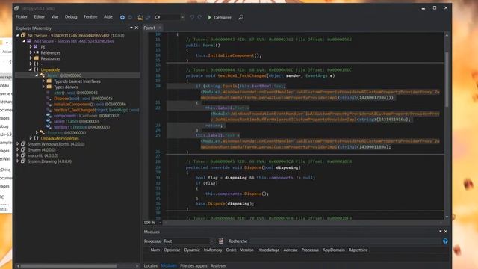The image size is (478, 269).
Task: Select InitializeComponent method in tree
Action: pyautogui.click(x=90, y=104)
